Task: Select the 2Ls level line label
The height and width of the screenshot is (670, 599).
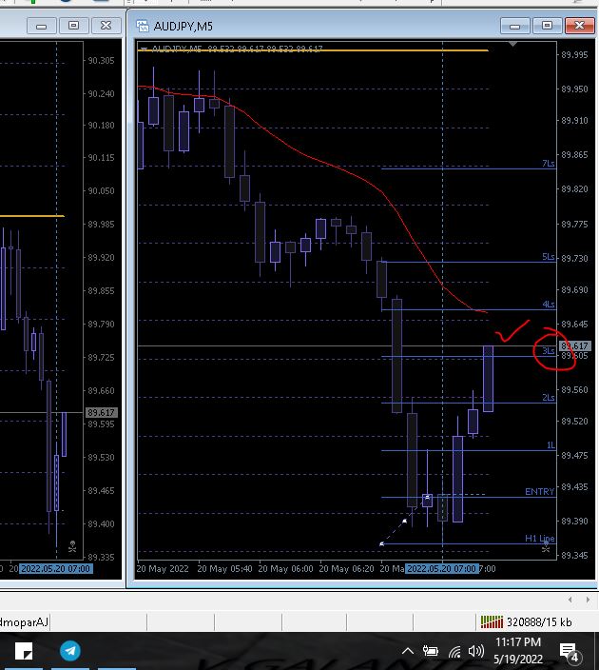Action: click(x=549, y=398)
